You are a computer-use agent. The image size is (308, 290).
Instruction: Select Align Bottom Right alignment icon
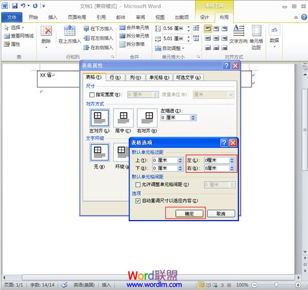tap(224, 47)
